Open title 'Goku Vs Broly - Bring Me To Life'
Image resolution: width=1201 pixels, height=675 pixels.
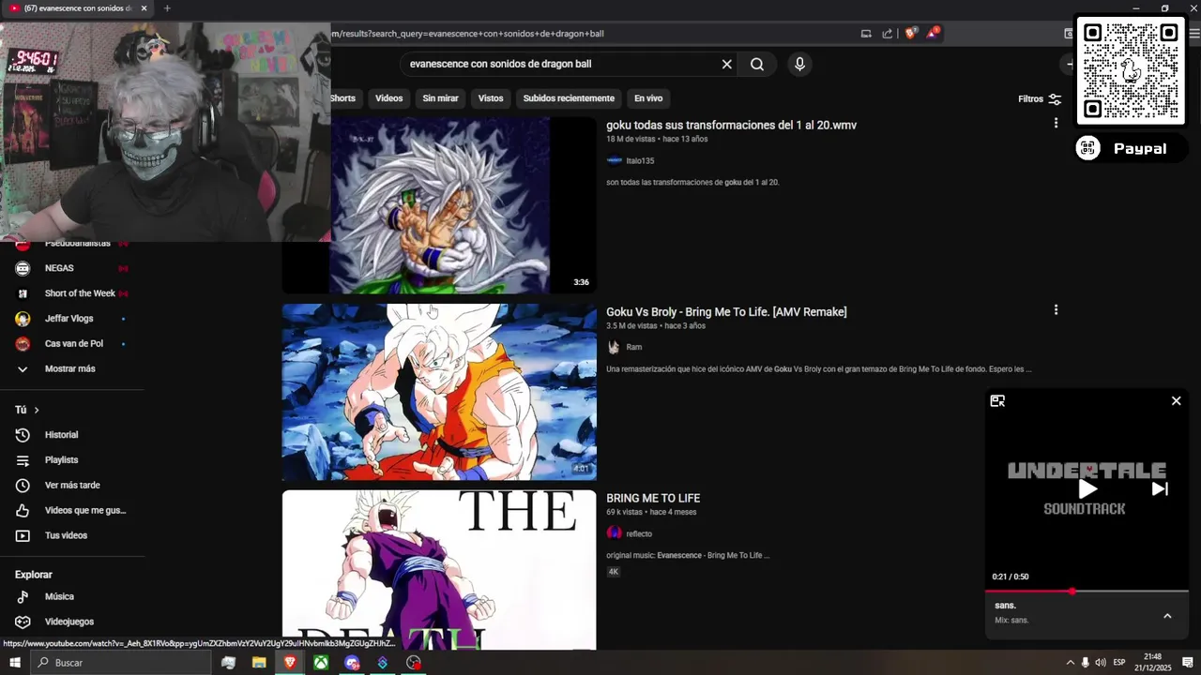pos(726,311)
